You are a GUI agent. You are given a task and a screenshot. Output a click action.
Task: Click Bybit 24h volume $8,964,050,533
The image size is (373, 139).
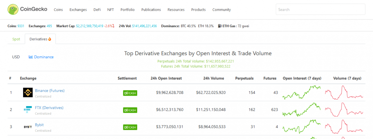click(212, 127)
